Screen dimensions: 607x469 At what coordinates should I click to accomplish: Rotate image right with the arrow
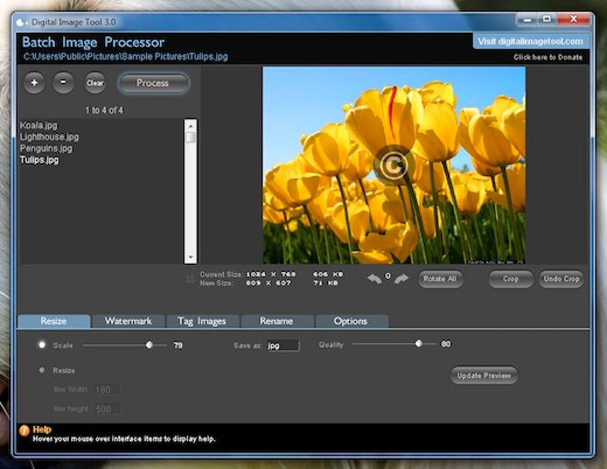tap(402, 279)
